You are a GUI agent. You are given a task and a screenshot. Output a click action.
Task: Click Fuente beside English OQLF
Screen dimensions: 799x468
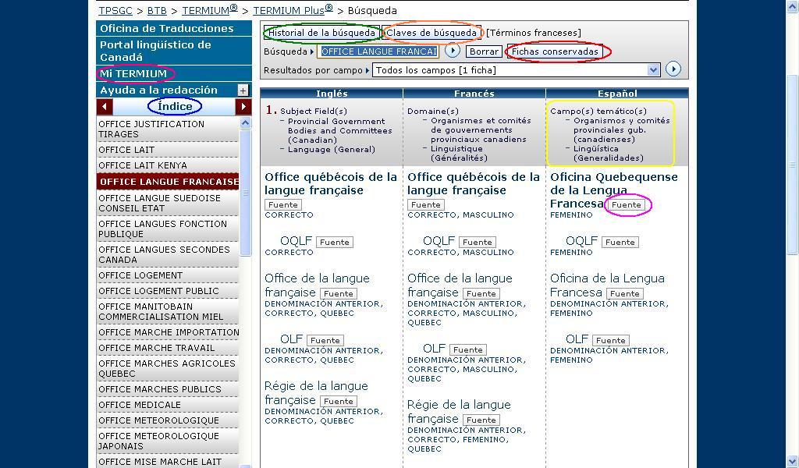(x=335, y=243)
